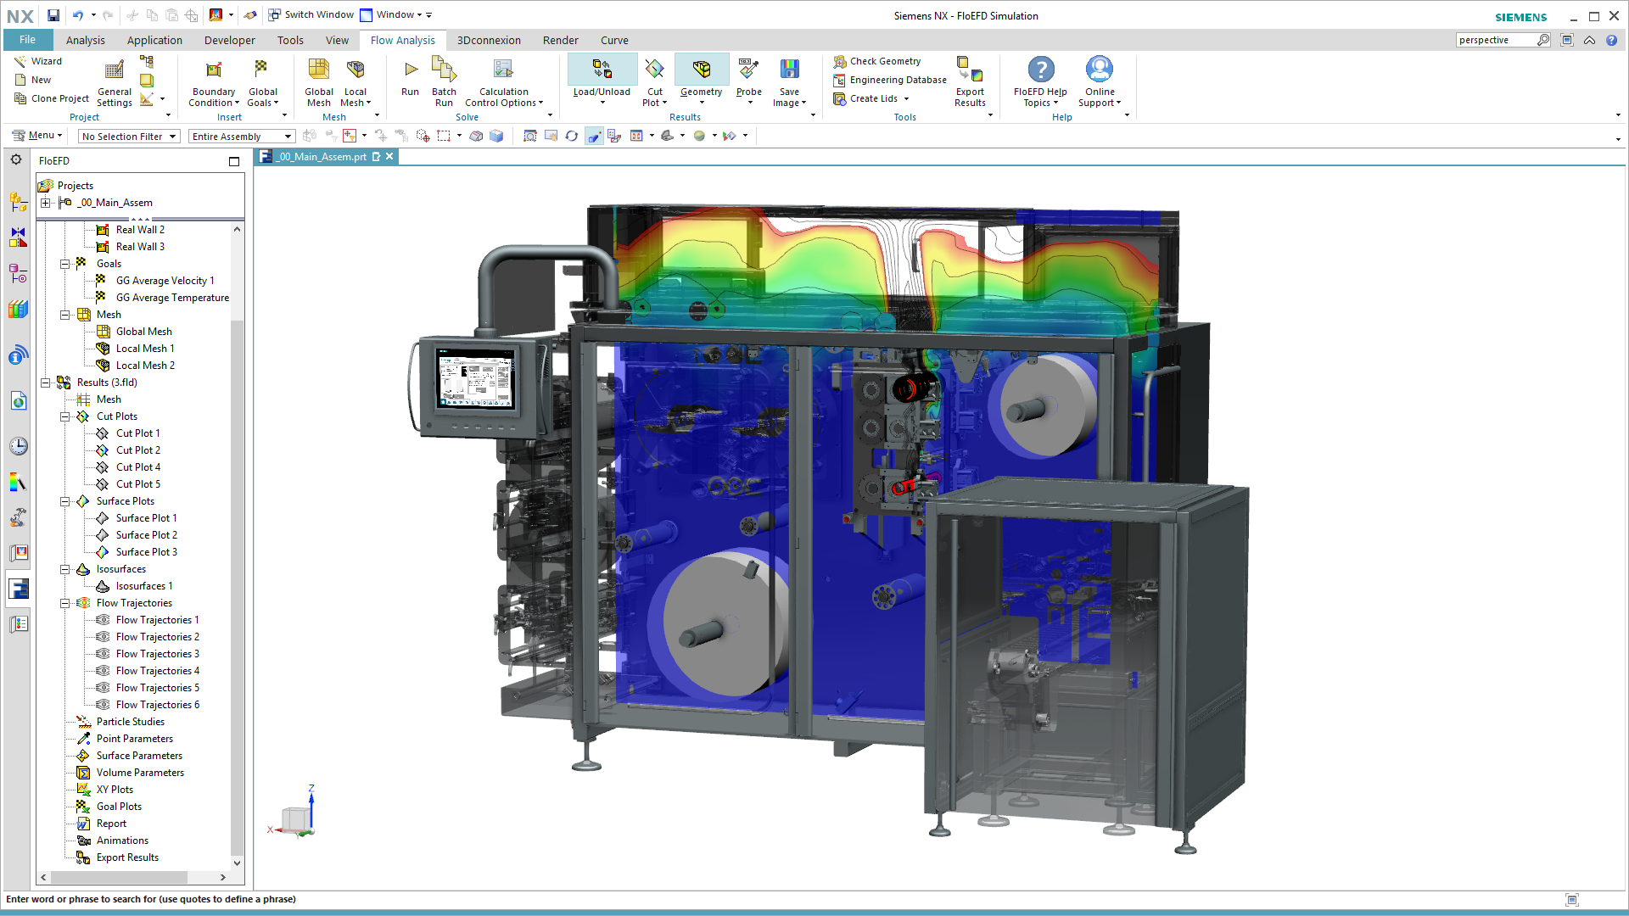Image resolution: width=1629 pixels, height=916 pixels.
Task: Select No Selection Filter dropdown
Action: point(127,136)
